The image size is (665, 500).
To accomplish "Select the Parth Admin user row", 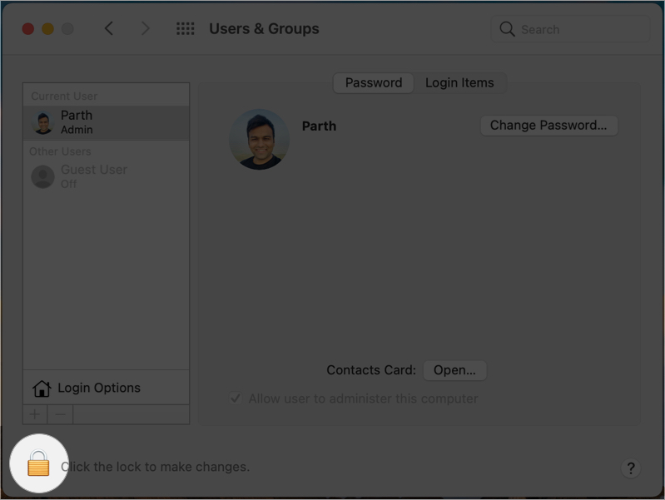I will pos(106,122).
